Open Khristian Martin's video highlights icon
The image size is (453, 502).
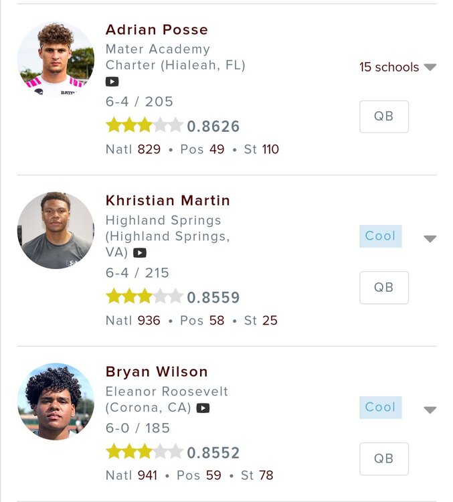coord(139,253)
